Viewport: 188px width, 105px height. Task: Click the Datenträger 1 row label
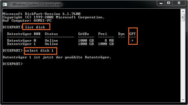(x=21, y=44)
